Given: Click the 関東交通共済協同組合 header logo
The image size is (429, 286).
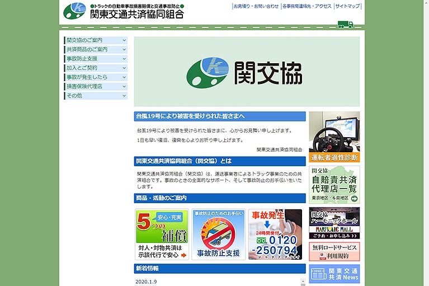Looking at the screenshot, I should point(124,11).
